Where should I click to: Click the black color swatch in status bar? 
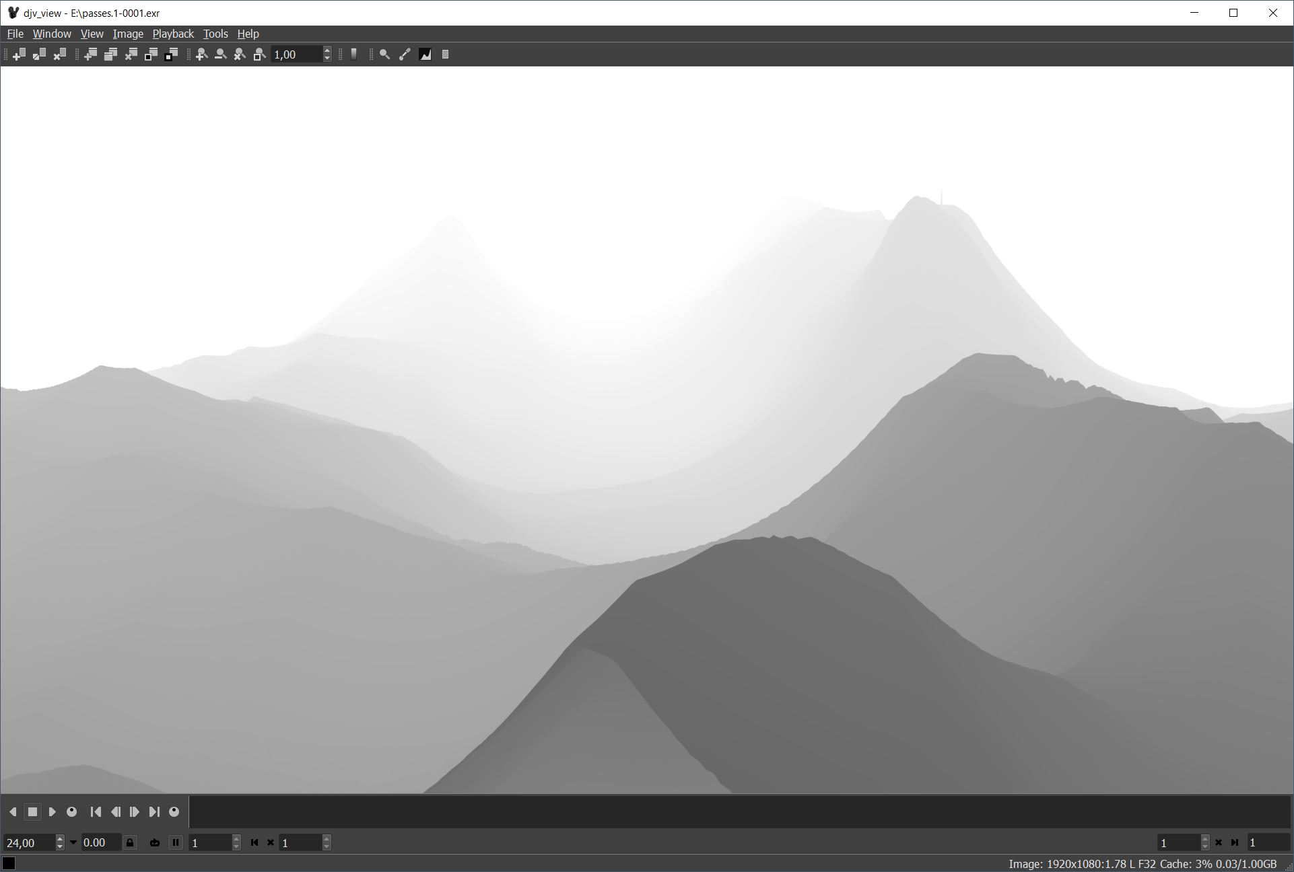coord(9,863)
